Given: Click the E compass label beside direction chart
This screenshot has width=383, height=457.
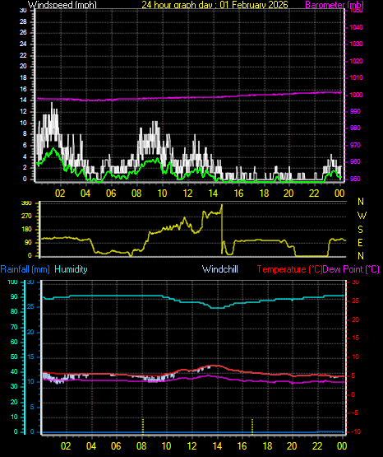Looking at the screenshot, I should coord(360,243).
